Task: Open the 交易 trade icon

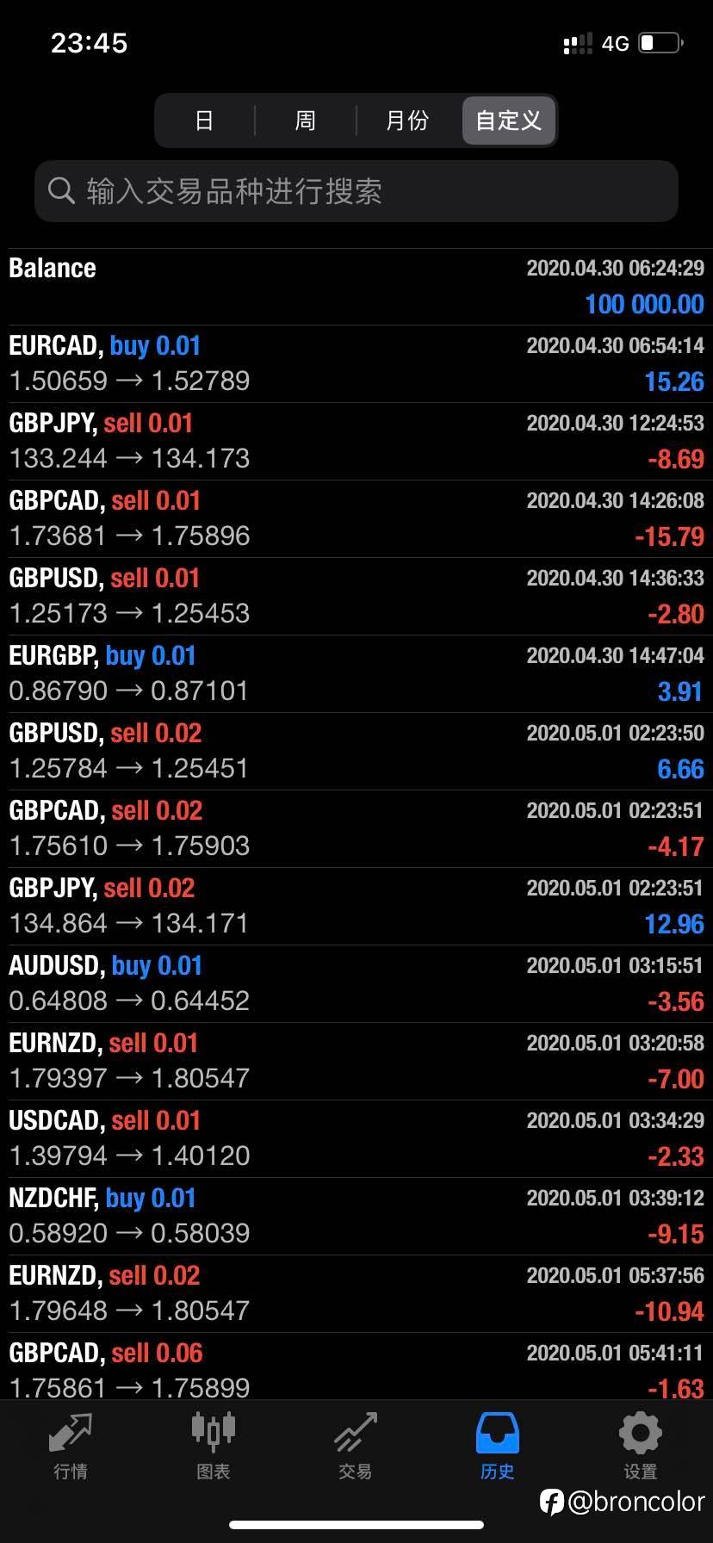Action: 356,1433
